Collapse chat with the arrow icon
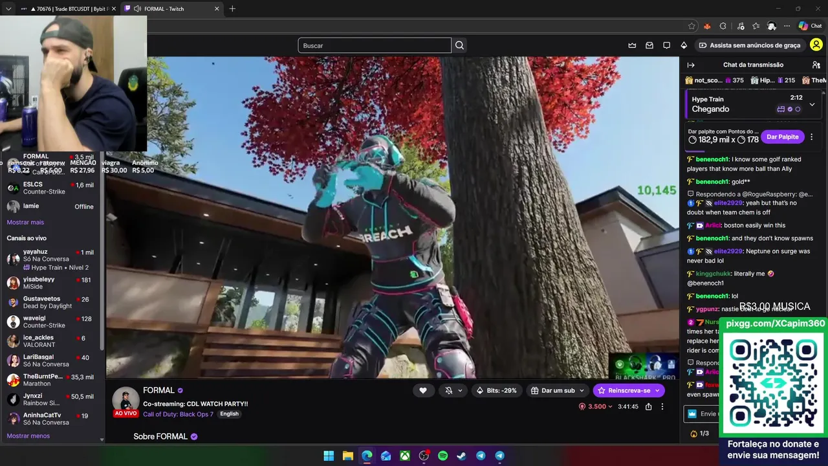This screenshot has height=466, width=828. coord(691,65)
